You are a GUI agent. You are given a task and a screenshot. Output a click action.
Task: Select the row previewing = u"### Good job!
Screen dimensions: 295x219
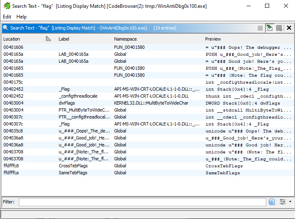tap(148, 61)
